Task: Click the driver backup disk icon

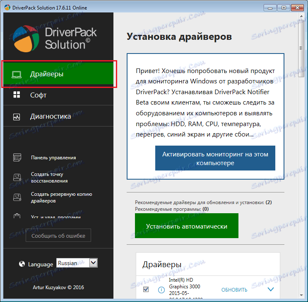Action: (17, 197)
